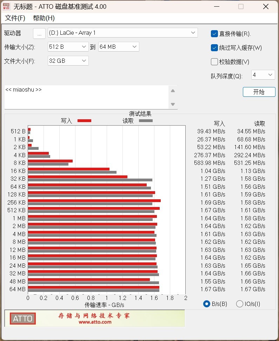Minimize the ATTO window
This screenshot has height=341, width=279.
217,7
